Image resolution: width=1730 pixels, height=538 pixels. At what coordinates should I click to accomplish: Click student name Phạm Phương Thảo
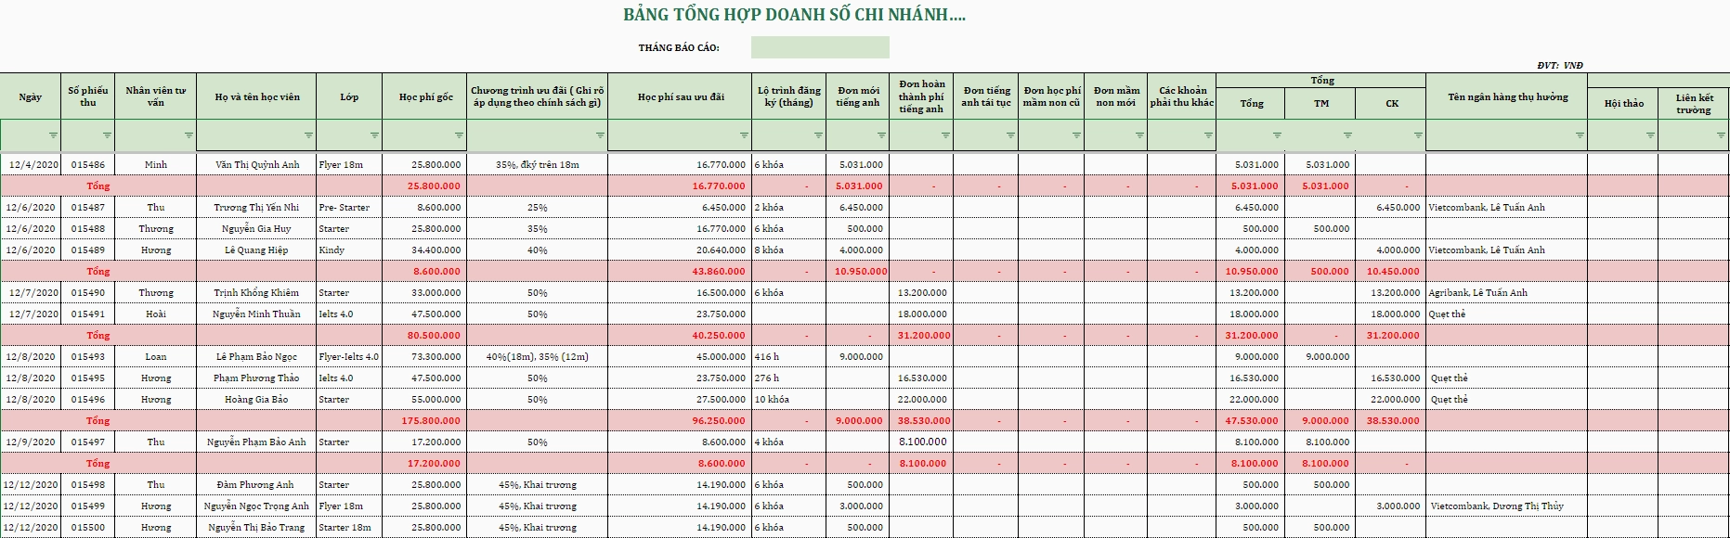(257, 378)
